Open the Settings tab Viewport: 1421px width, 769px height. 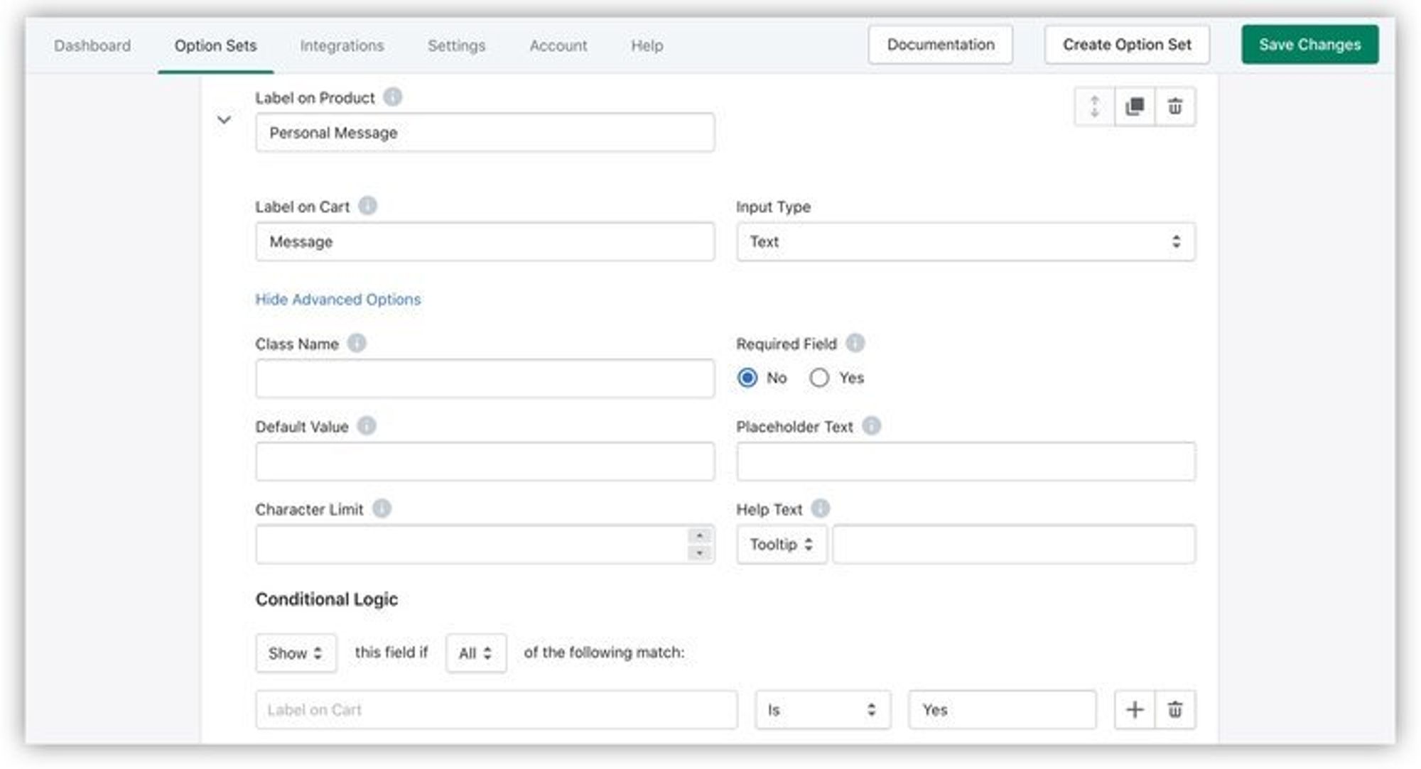(456, 45)
